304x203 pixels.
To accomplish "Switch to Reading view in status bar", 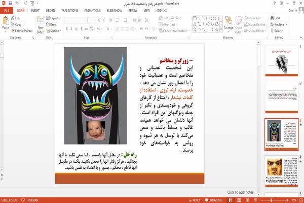I will [x=247, y=200].
